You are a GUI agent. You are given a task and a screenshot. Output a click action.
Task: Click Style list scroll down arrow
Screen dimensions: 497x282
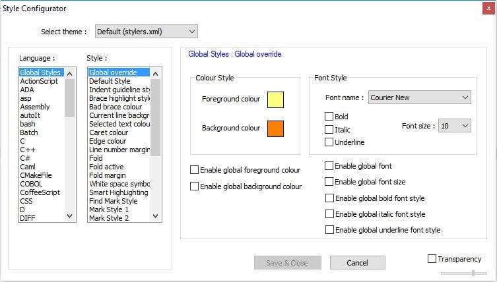coord(155,216)
